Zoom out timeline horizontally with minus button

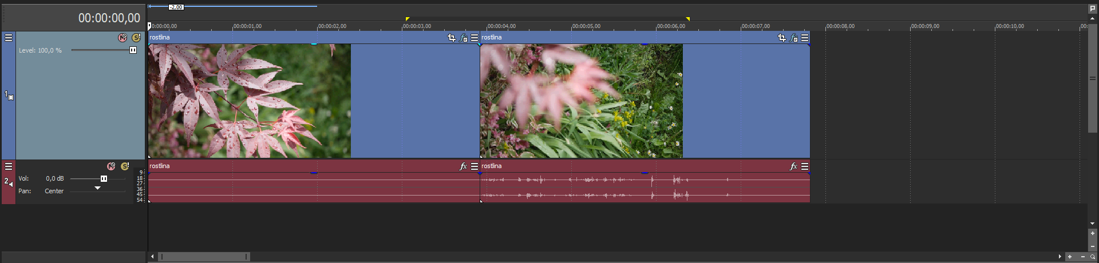tap(1082, 257)
